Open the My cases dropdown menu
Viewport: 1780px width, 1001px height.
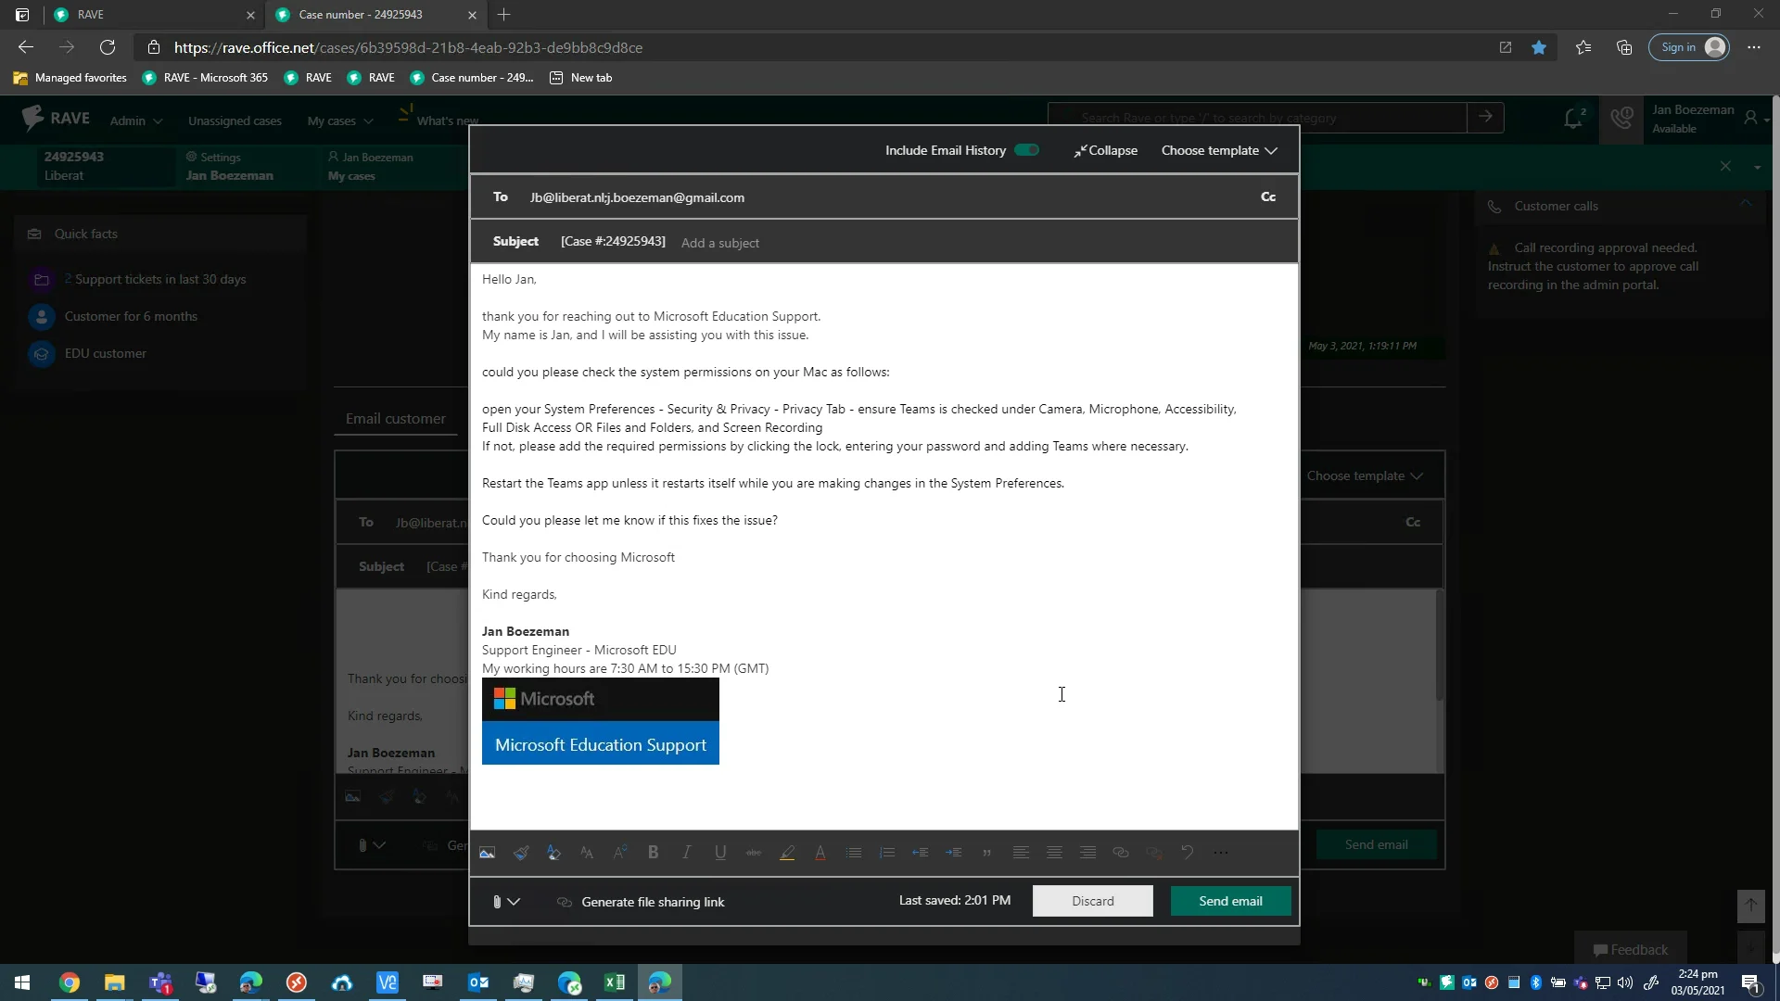337,120
